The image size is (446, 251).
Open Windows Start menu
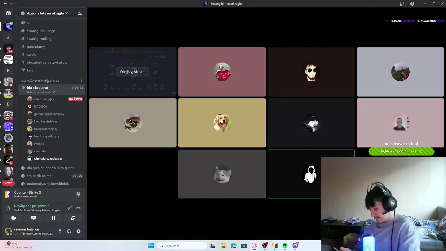pos(151,245)
